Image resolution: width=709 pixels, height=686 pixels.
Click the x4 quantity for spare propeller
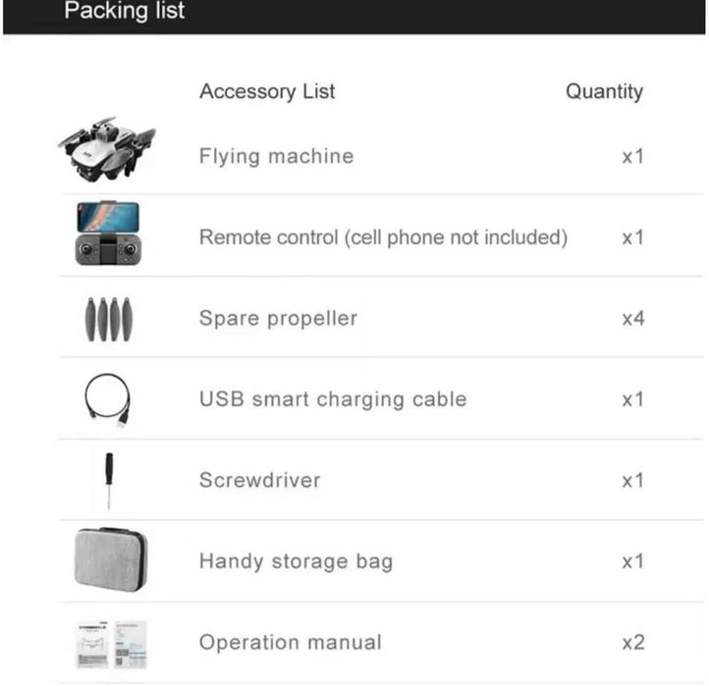click(x=633, y=318)
